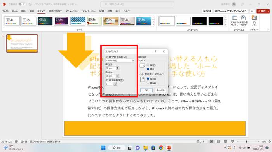Click the height (高さ) spinner arrows

pyautogui.click(x=118, y=76)
